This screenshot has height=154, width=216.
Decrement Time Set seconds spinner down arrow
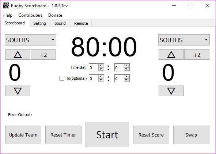(x=126, y=69)
